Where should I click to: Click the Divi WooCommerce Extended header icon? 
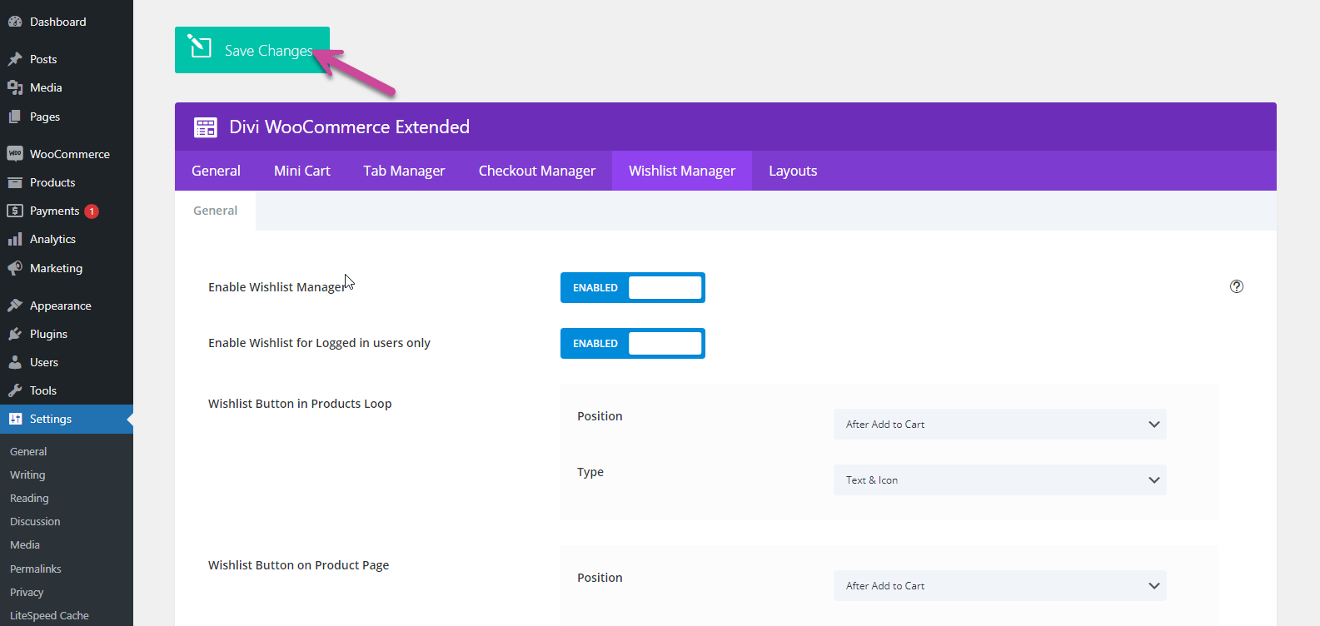(x=206, y=127)
